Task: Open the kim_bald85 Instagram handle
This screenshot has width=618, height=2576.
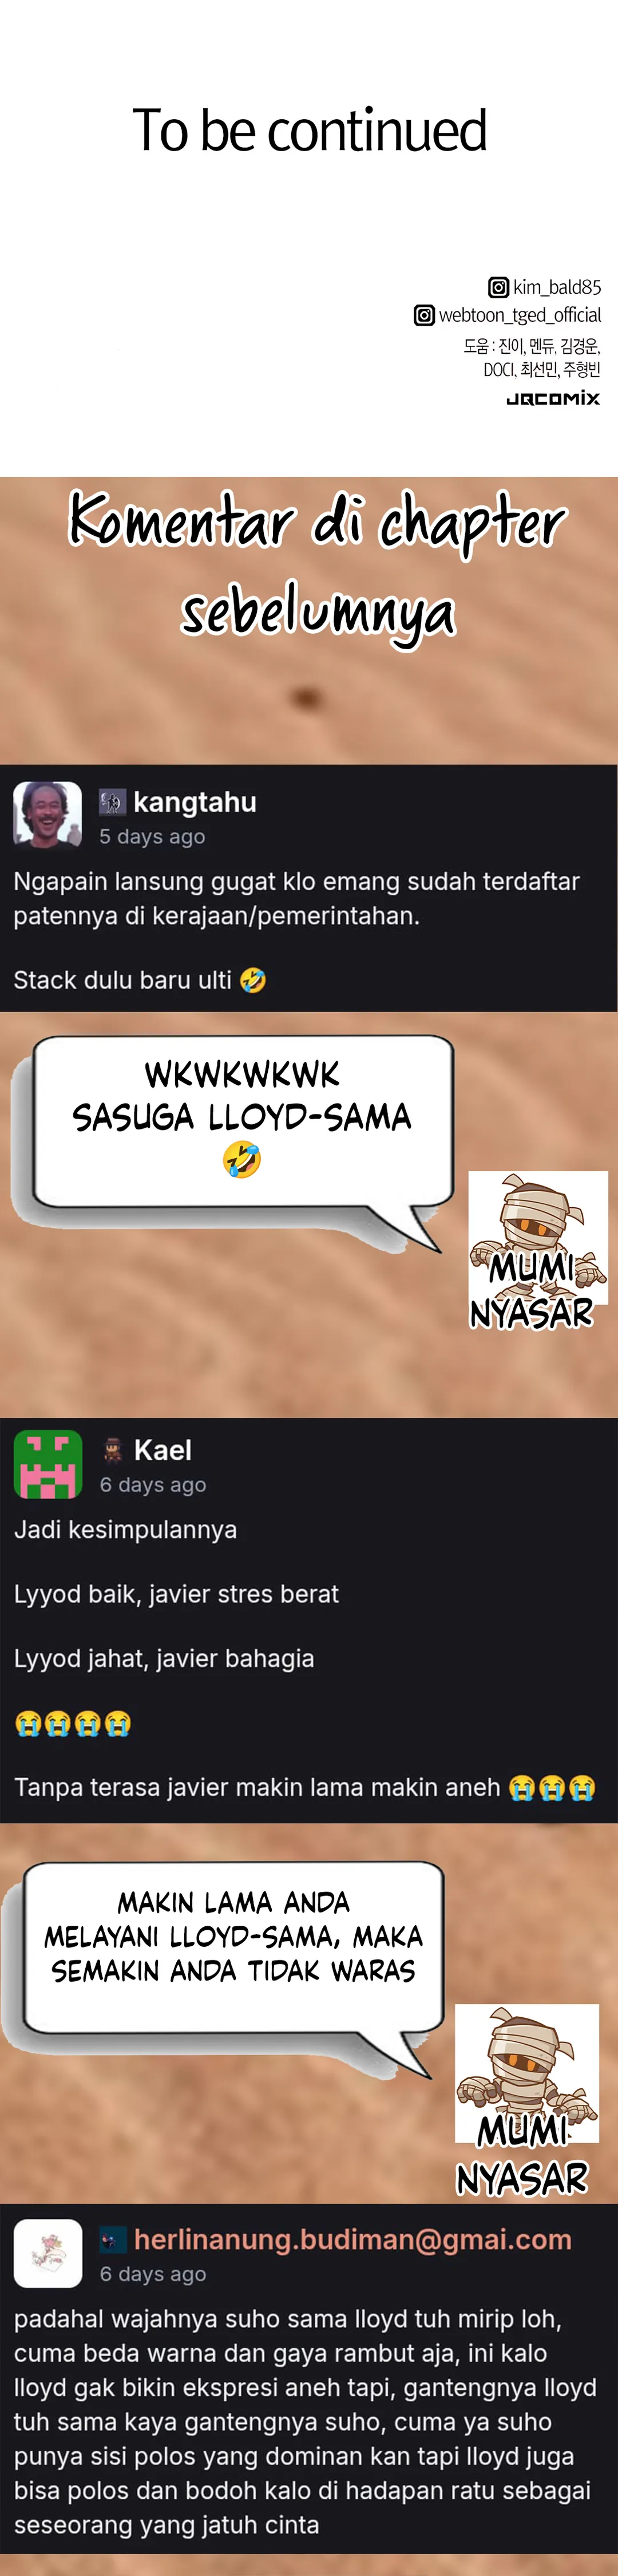Action: pyautogui.click(x=557, y=288)
